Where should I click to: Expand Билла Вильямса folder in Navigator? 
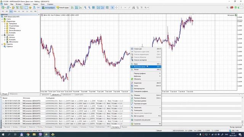(5, 30)
